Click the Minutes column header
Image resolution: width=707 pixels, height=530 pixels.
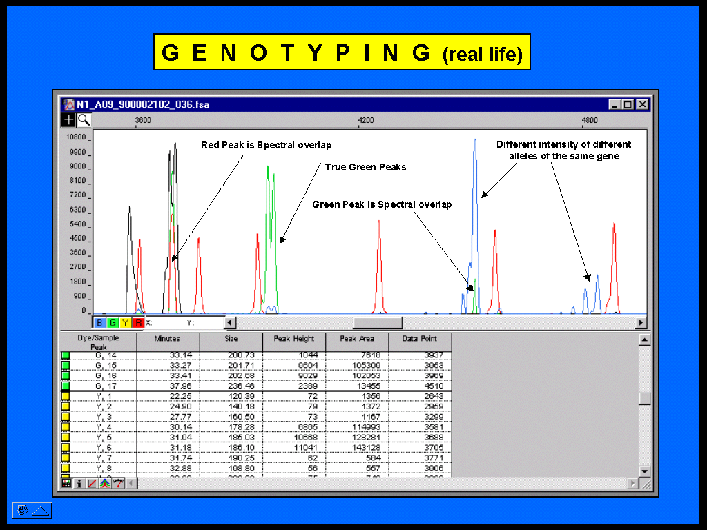168,339
